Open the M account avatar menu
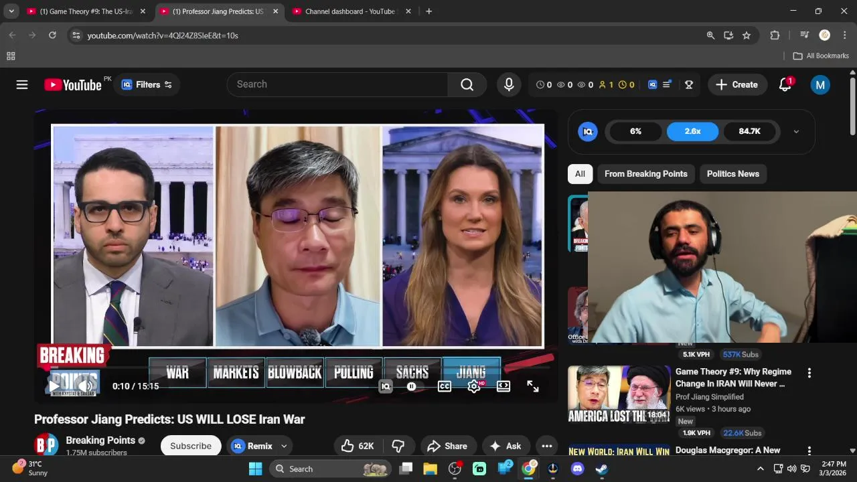 coord(820,84)
